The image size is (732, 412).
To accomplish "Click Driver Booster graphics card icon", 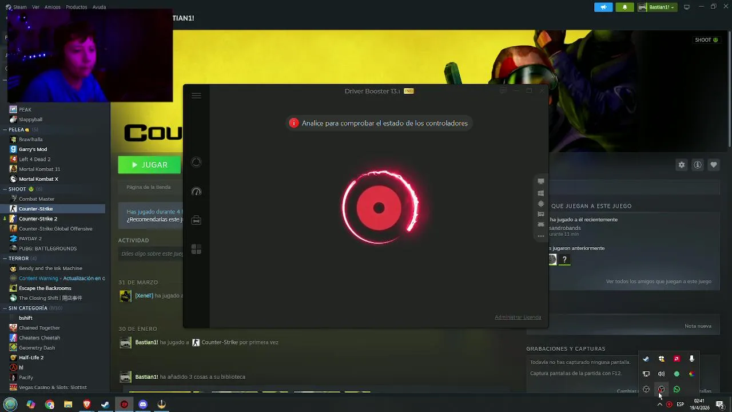I will pos(541,214).
